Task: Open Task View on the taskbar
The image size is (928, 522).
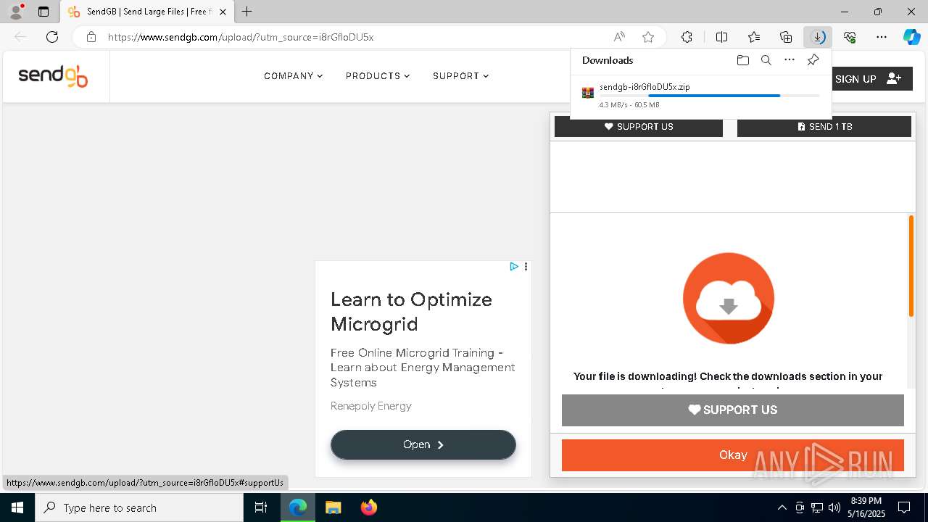Action: point(261,507)
